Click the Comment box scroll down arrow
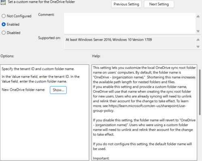Viewport: 202px width, 161px height. point(198,31)
